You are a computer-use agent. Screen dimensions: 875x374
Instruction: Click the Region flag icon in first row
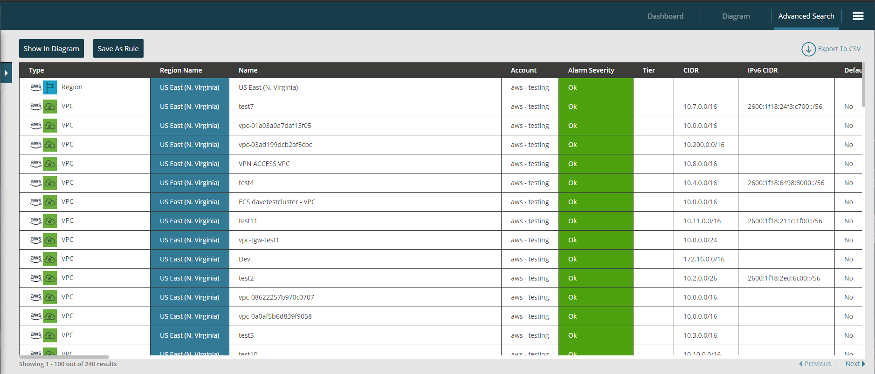50,87
